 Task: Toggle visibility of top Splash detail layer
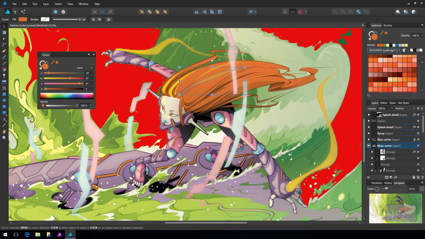[418, 115]
